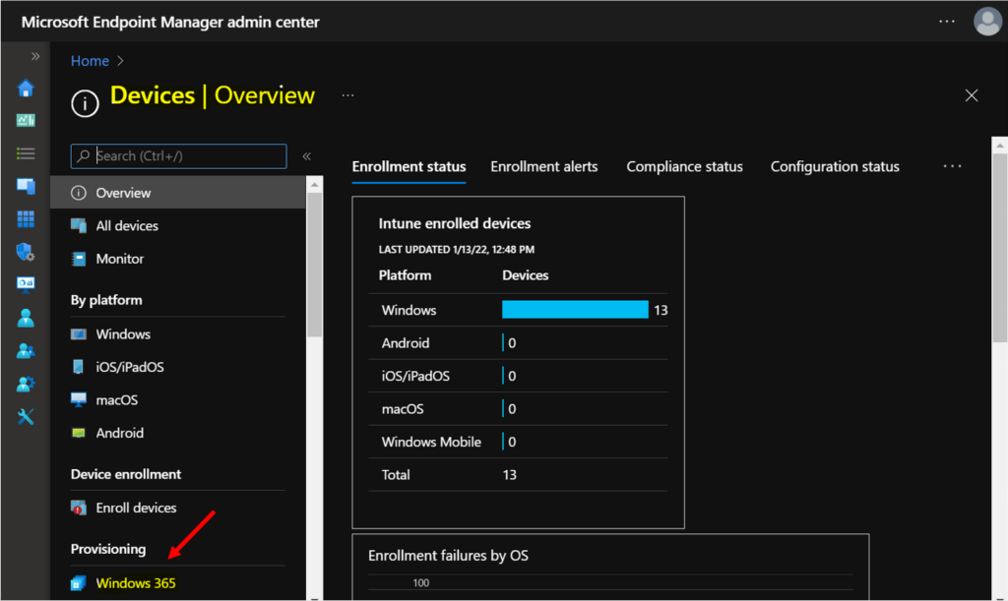The width and height of the screenshot is (1008, 601).
Task: Show more tabs via tab-row ellipsis
Action: (952, 166)
